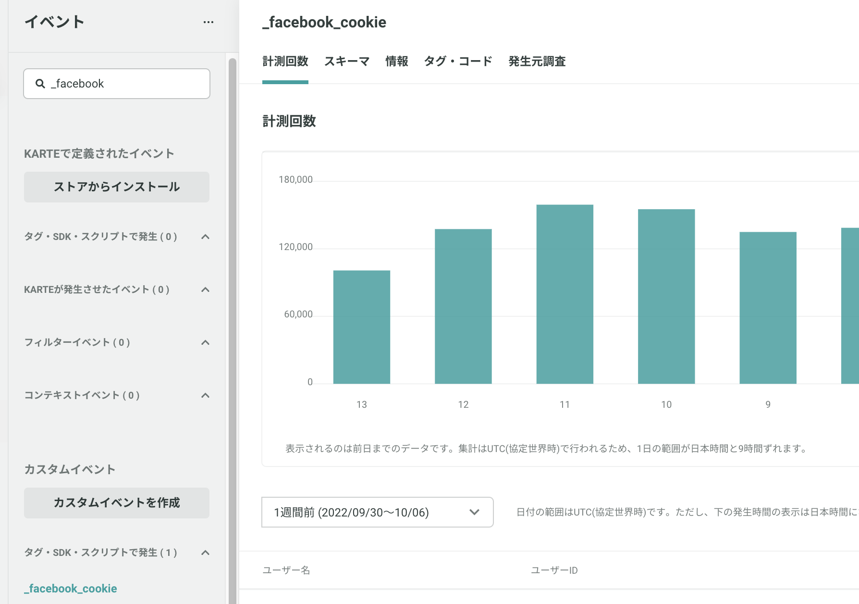The width and height of the screenshot is (859, 604).
Task: Click the search magnifier icon
Action: 40,84
